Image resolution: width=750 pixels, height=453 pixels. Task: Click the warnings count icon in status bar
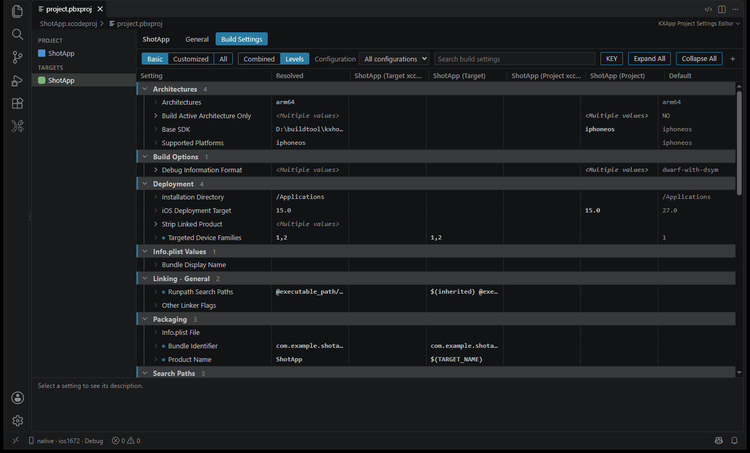click(131, 441)
